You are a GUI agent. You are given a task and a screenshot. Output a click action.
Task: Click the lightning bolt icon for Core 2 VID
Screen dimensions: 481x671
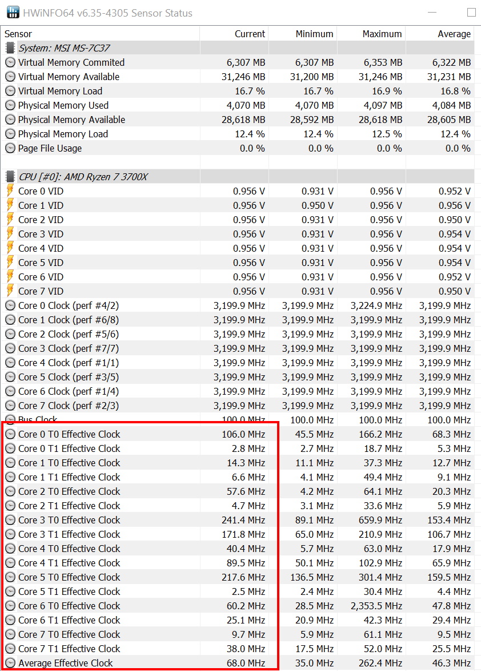10,220
